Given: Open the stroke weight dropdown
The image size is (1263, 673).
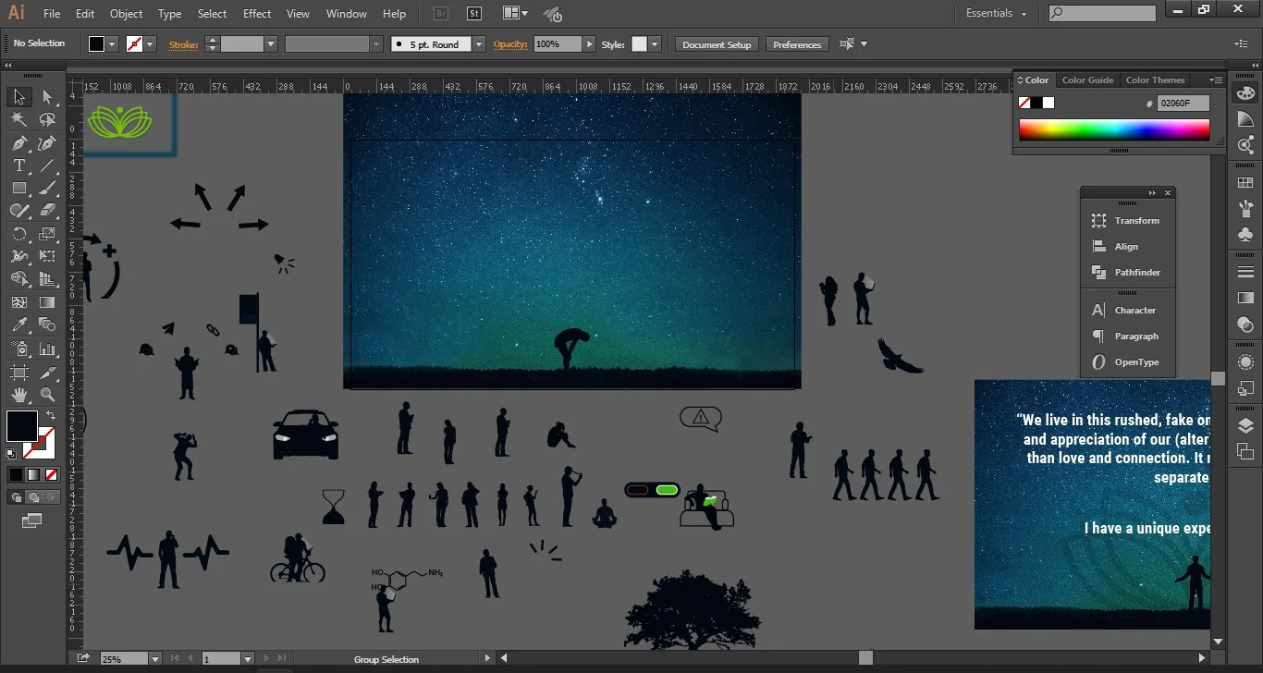Looking at the screenshot, I should [x=271, y=44].
